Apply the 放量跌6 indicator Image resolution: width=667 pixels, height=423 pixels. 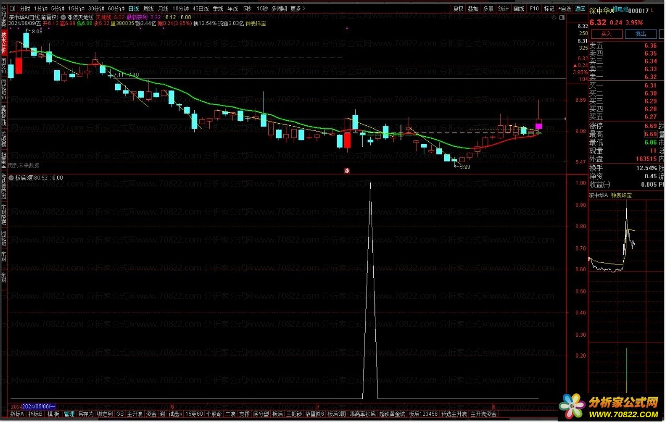pyautogui.click(x=314, y=414)
